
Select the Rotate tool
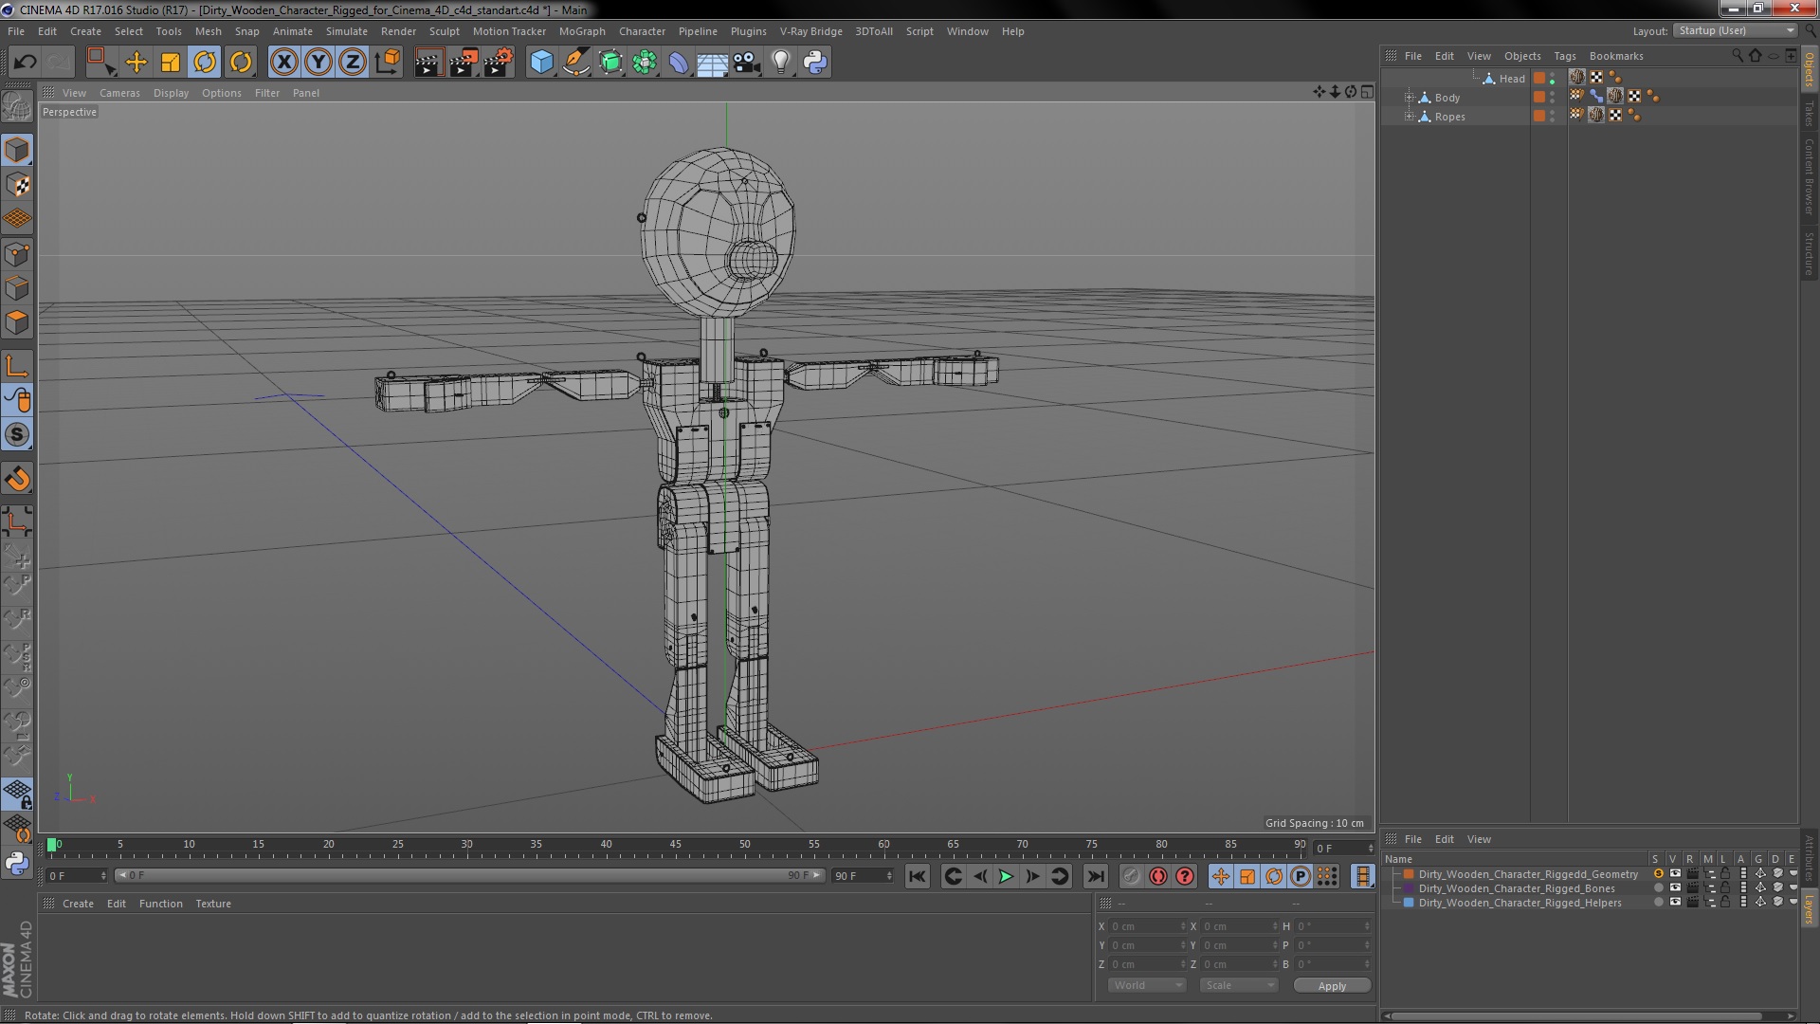(206, 63)
